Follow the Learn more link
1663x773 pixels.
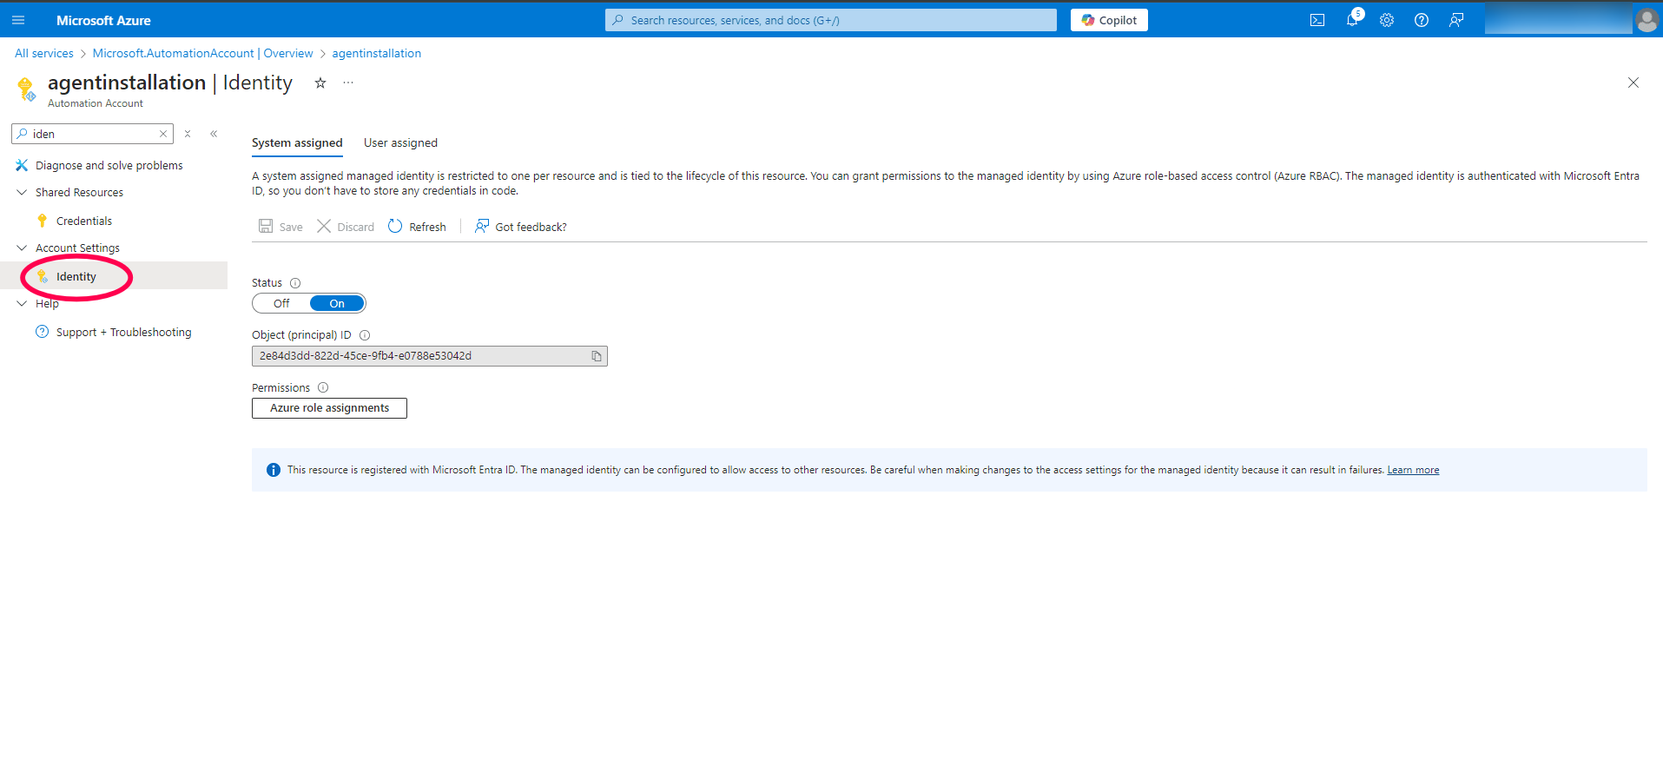[x=1413, y=470]
